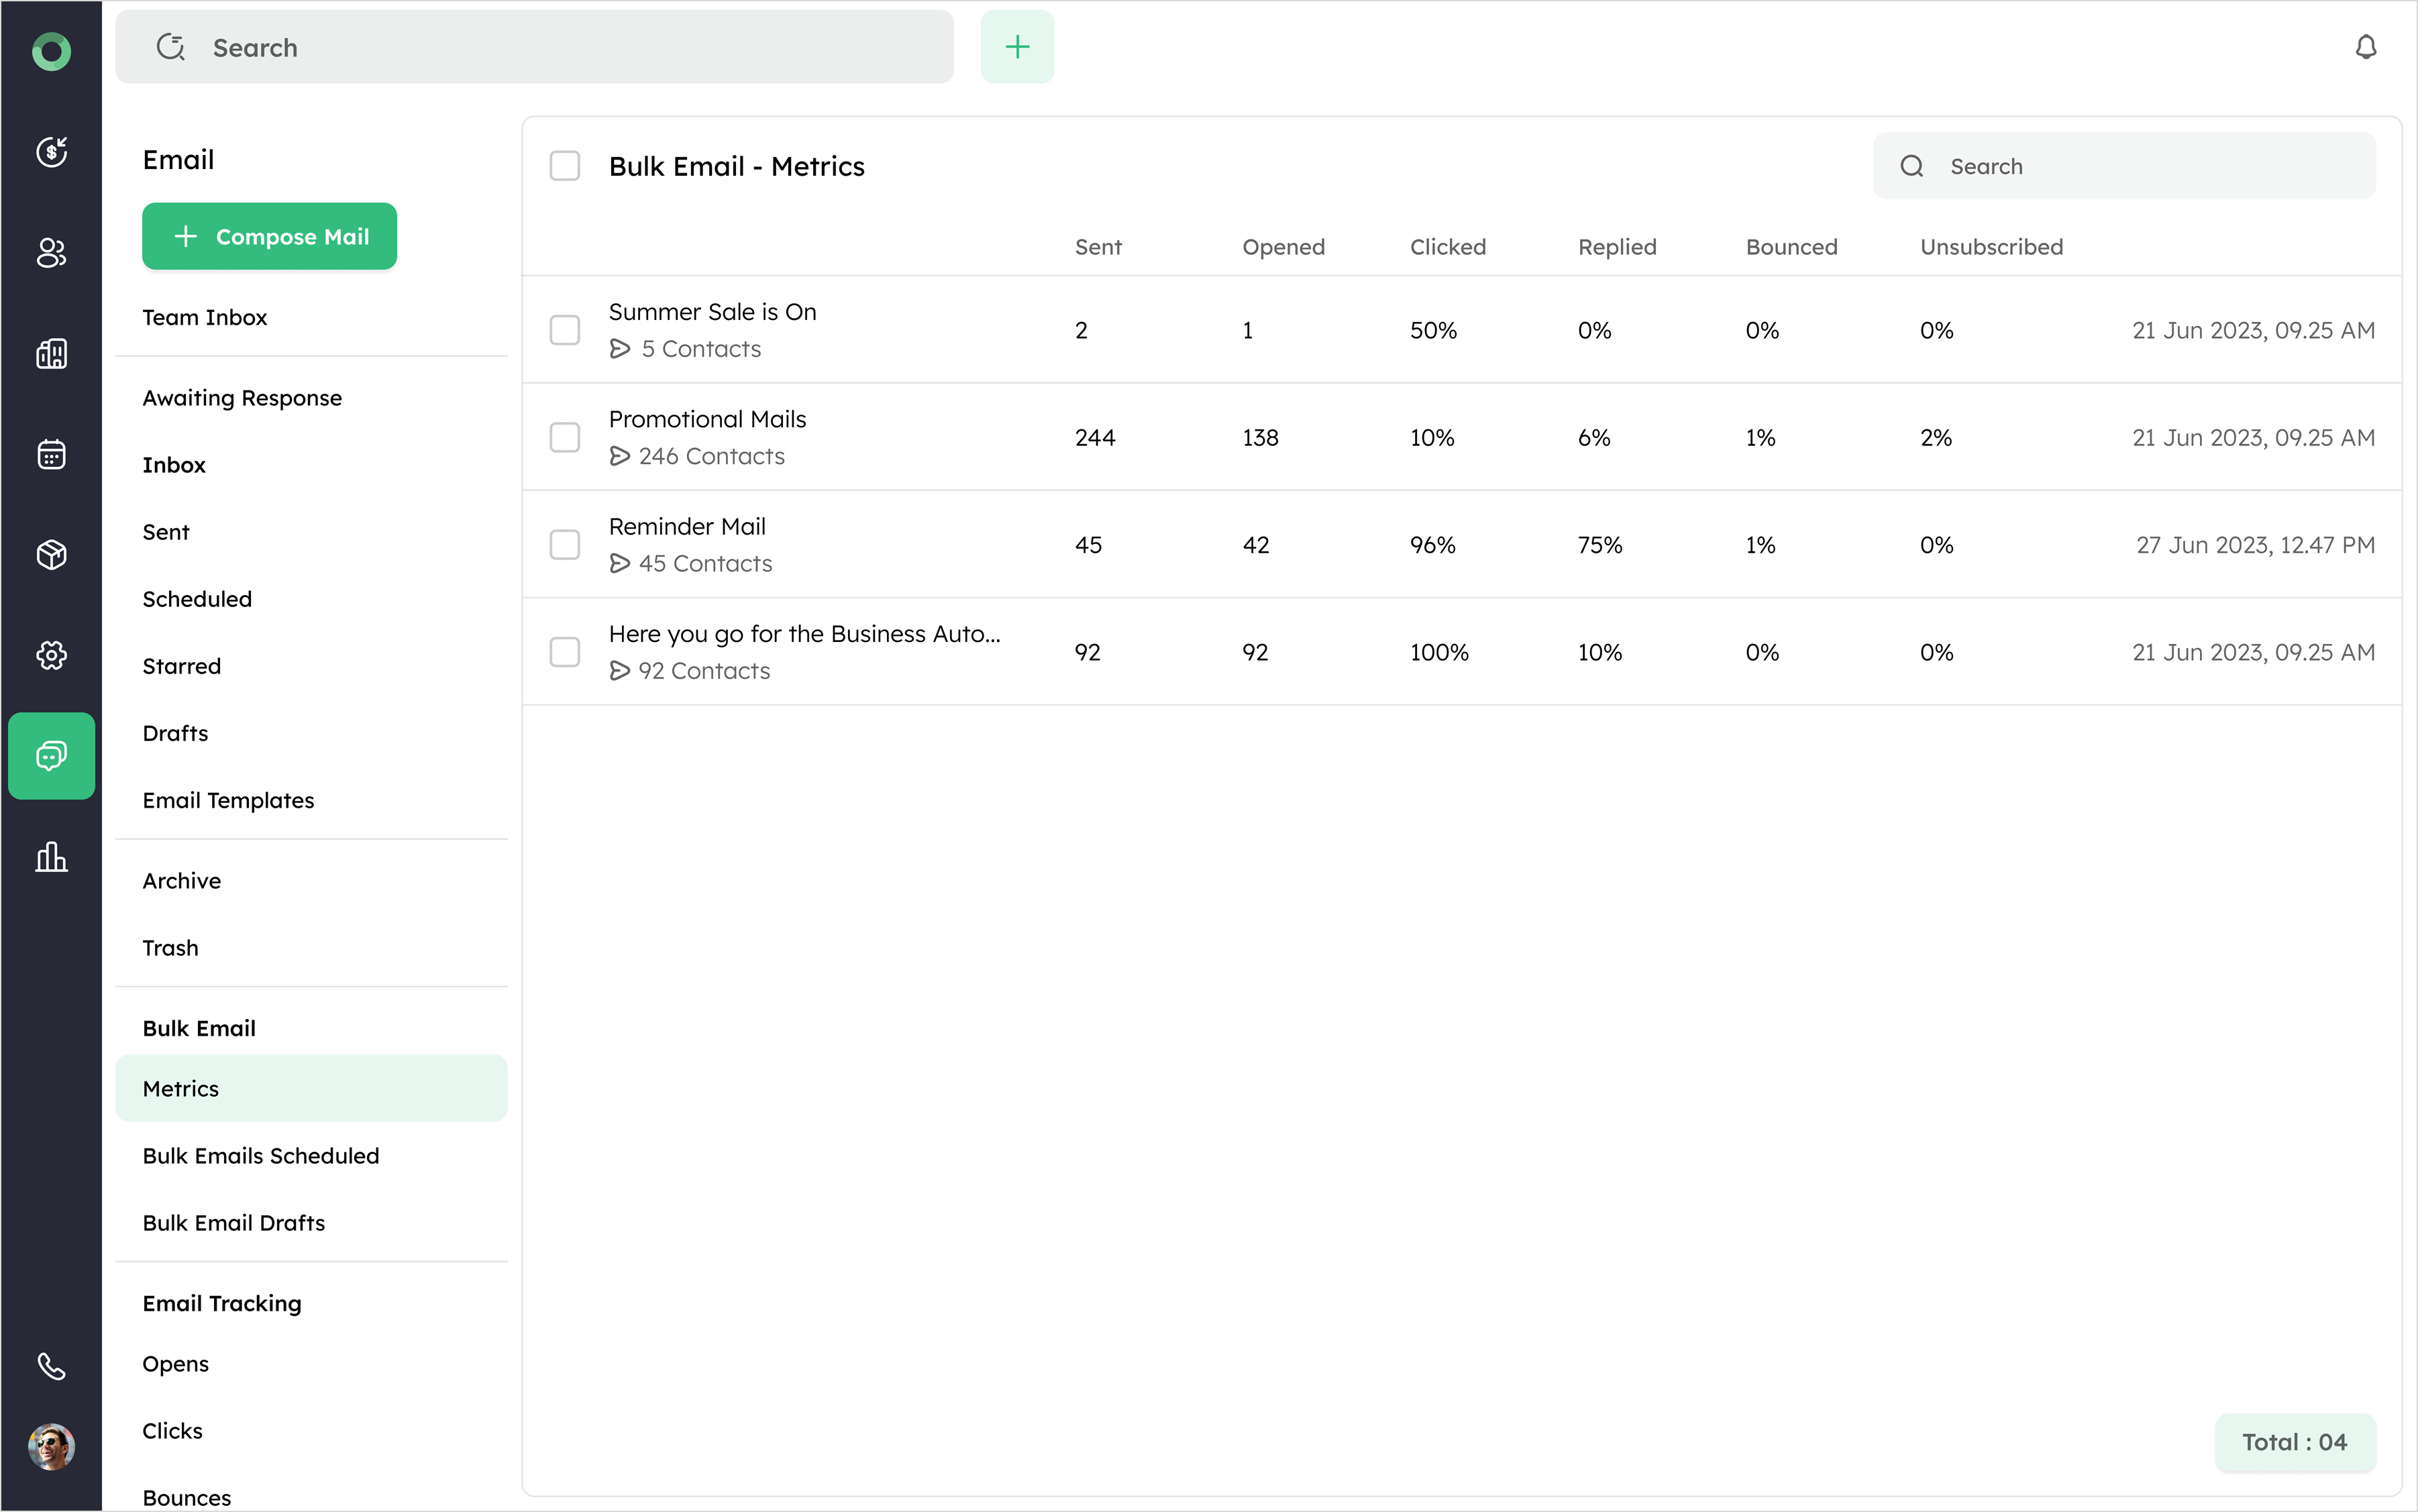Click the phone icon in sidebar
The width and height of the screenshot is (2418, 1512).
[51, 1366]
